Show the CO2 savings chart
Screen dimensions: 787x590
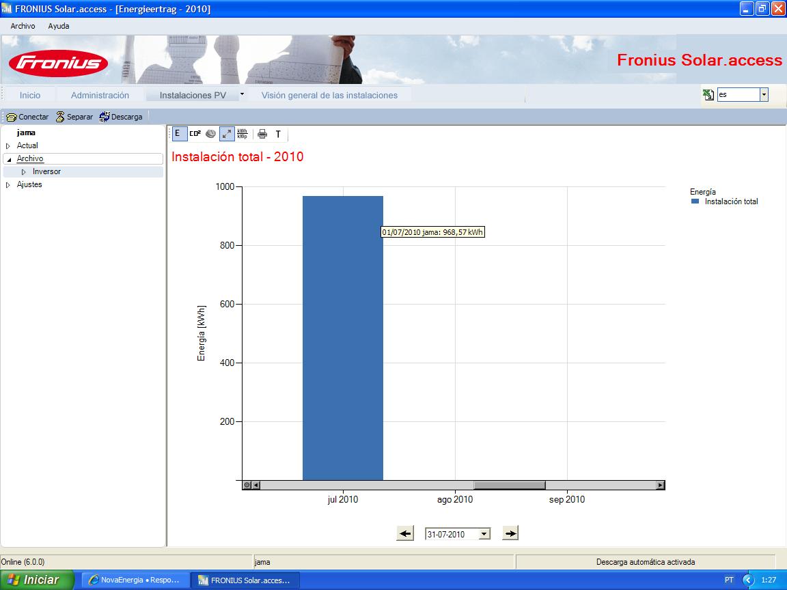point(195,134)
